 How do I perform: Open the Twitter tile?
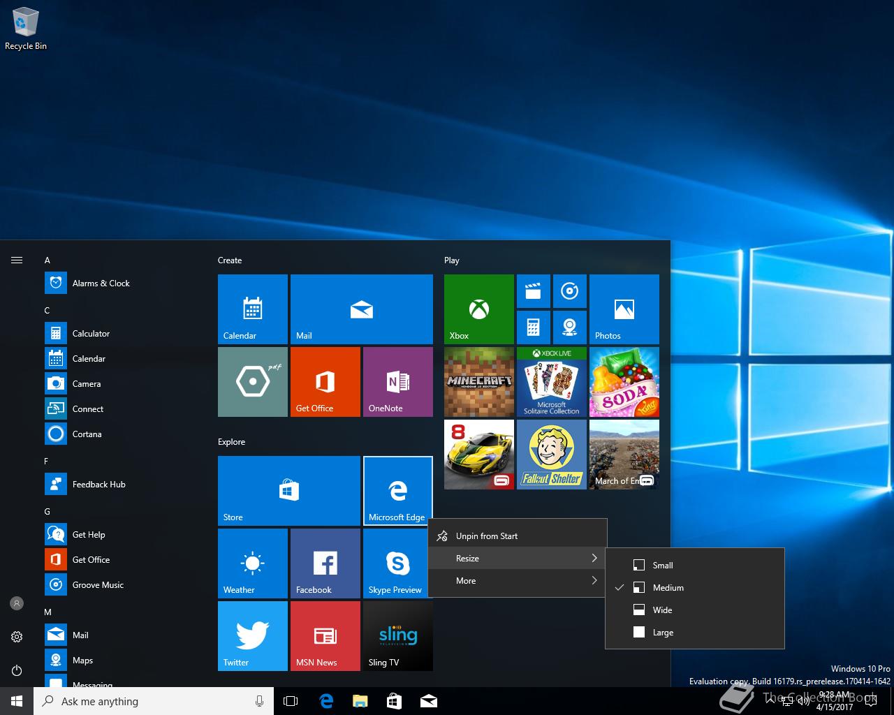coord(253,636)
